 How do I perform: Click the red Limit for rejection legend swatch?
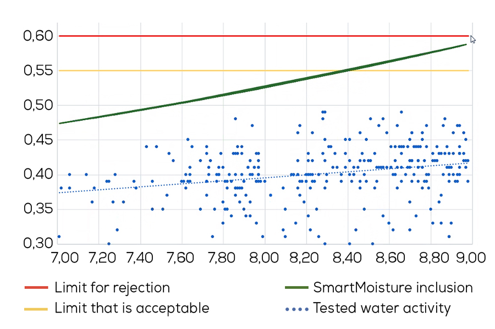point(36,288)
